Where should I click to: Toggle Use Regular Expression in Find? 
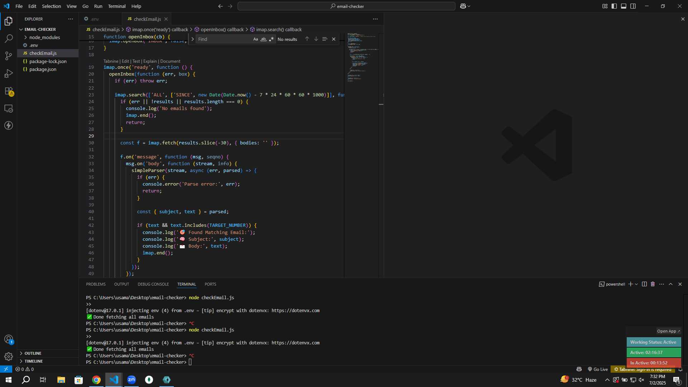point(271,39)
